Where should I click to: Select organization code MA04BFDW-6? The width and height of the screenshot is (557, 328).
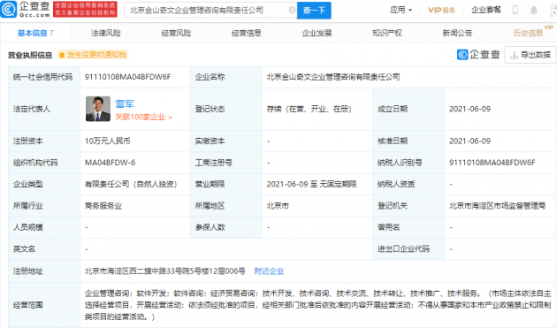(110, 163)
